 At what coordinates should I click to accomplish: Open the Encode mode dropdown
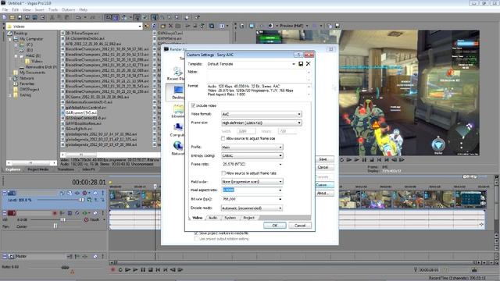pos(280,208)
